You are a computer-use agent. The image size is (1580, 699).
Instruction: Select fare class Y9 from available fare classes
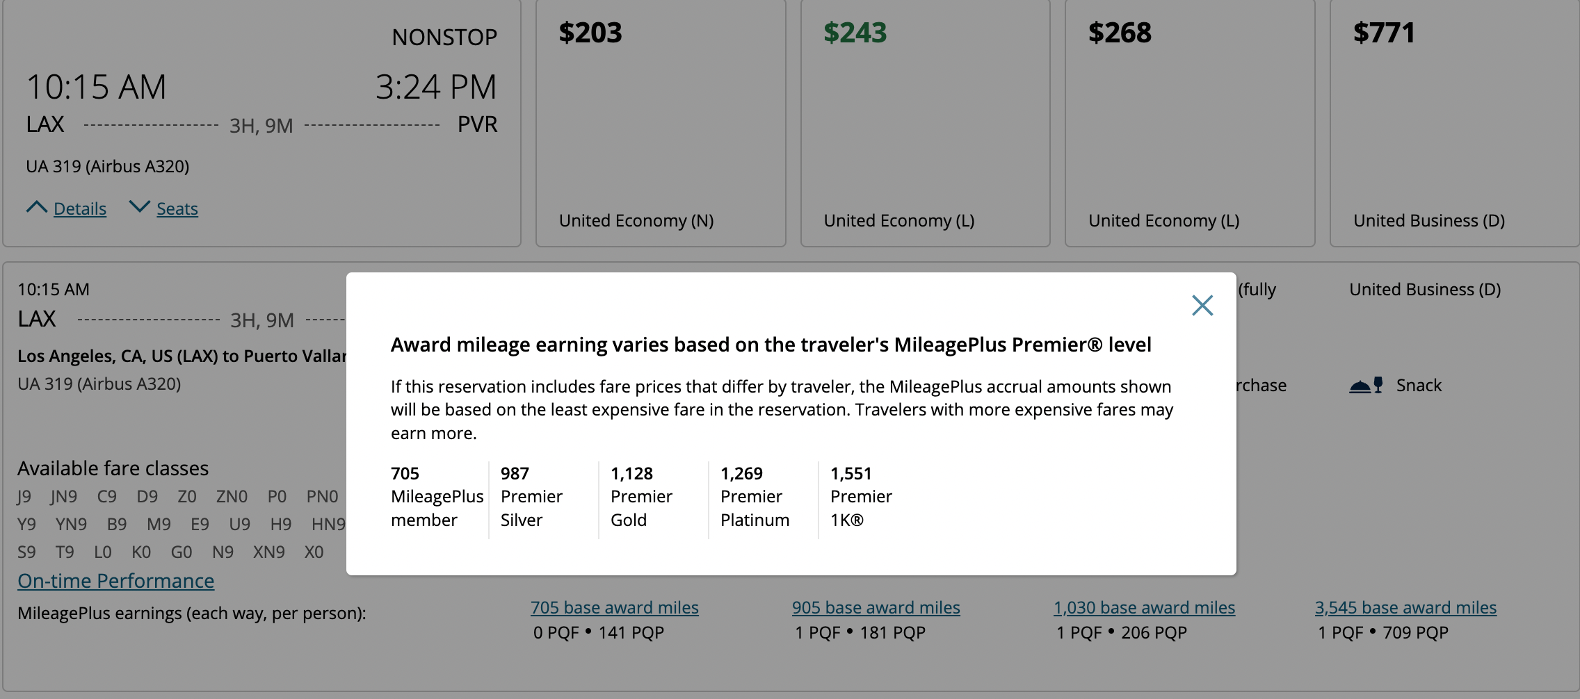pyautogui.click(x=27, y=524)
